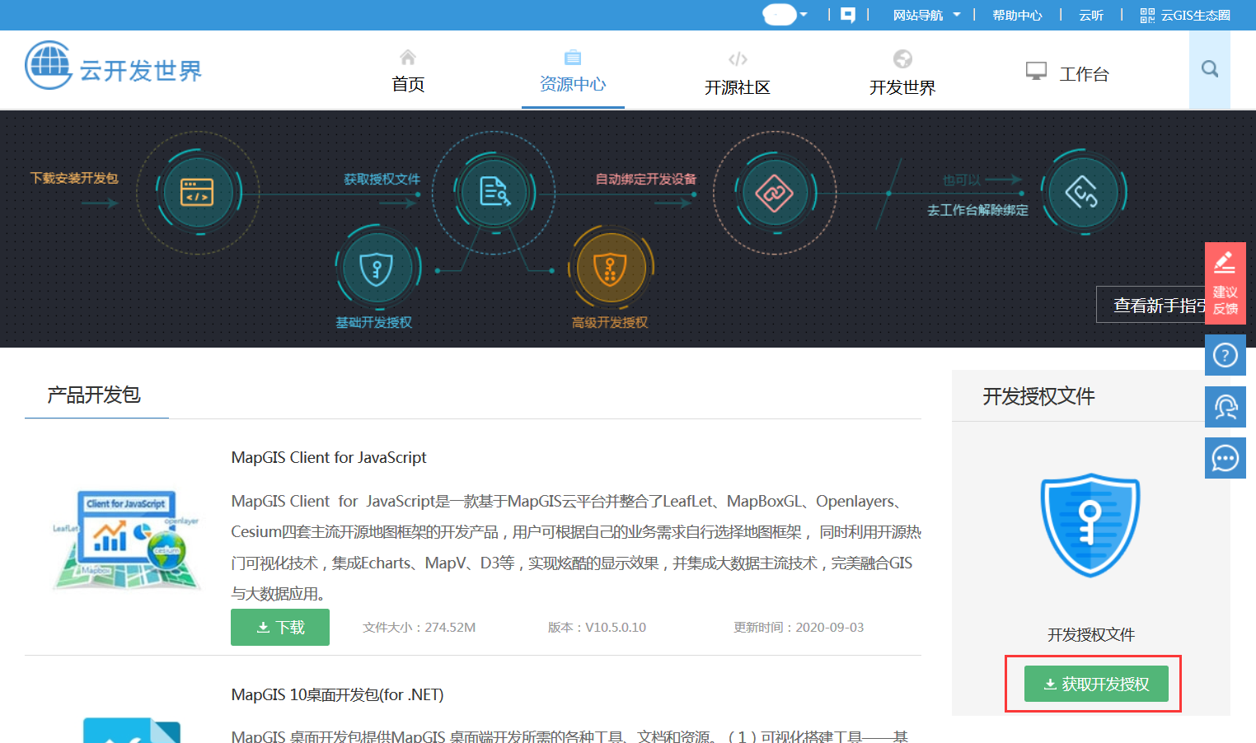Click the 更新时间：2020-09-03 text

point(799,627)
